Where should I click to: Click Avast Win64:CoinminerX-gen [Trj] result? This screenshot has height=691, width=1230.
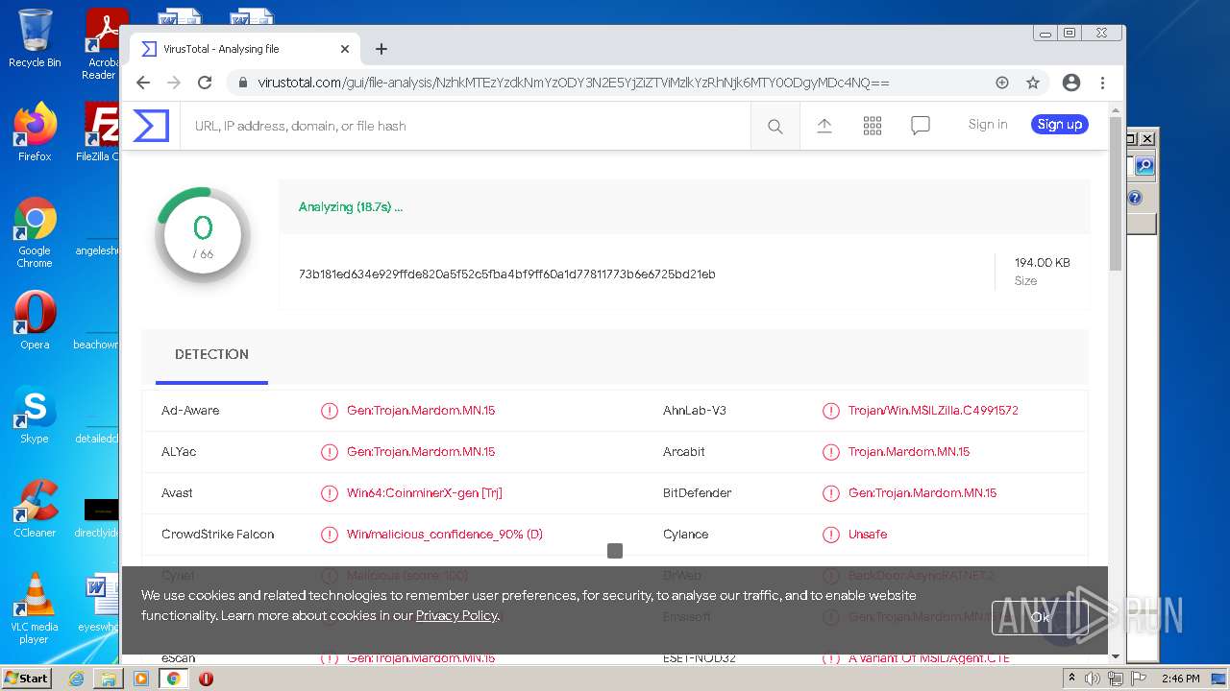425,493
